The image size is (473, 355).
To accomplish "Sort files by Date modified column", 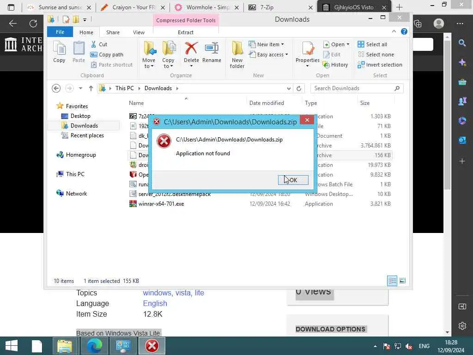I will (267, 103).
